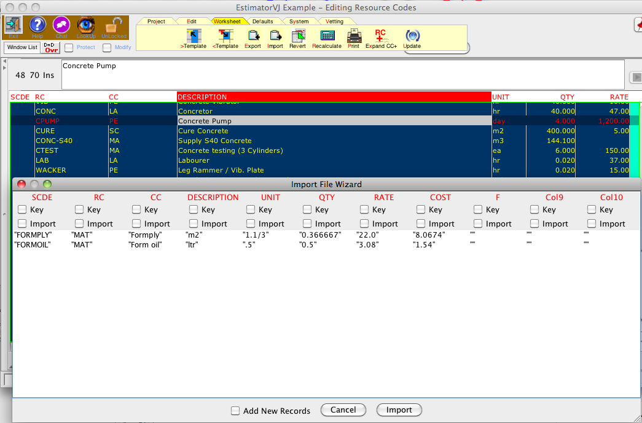Select the Supply S40 Concrete row
This screenshot has height=423, width=642.
click(x=319, y=141)
